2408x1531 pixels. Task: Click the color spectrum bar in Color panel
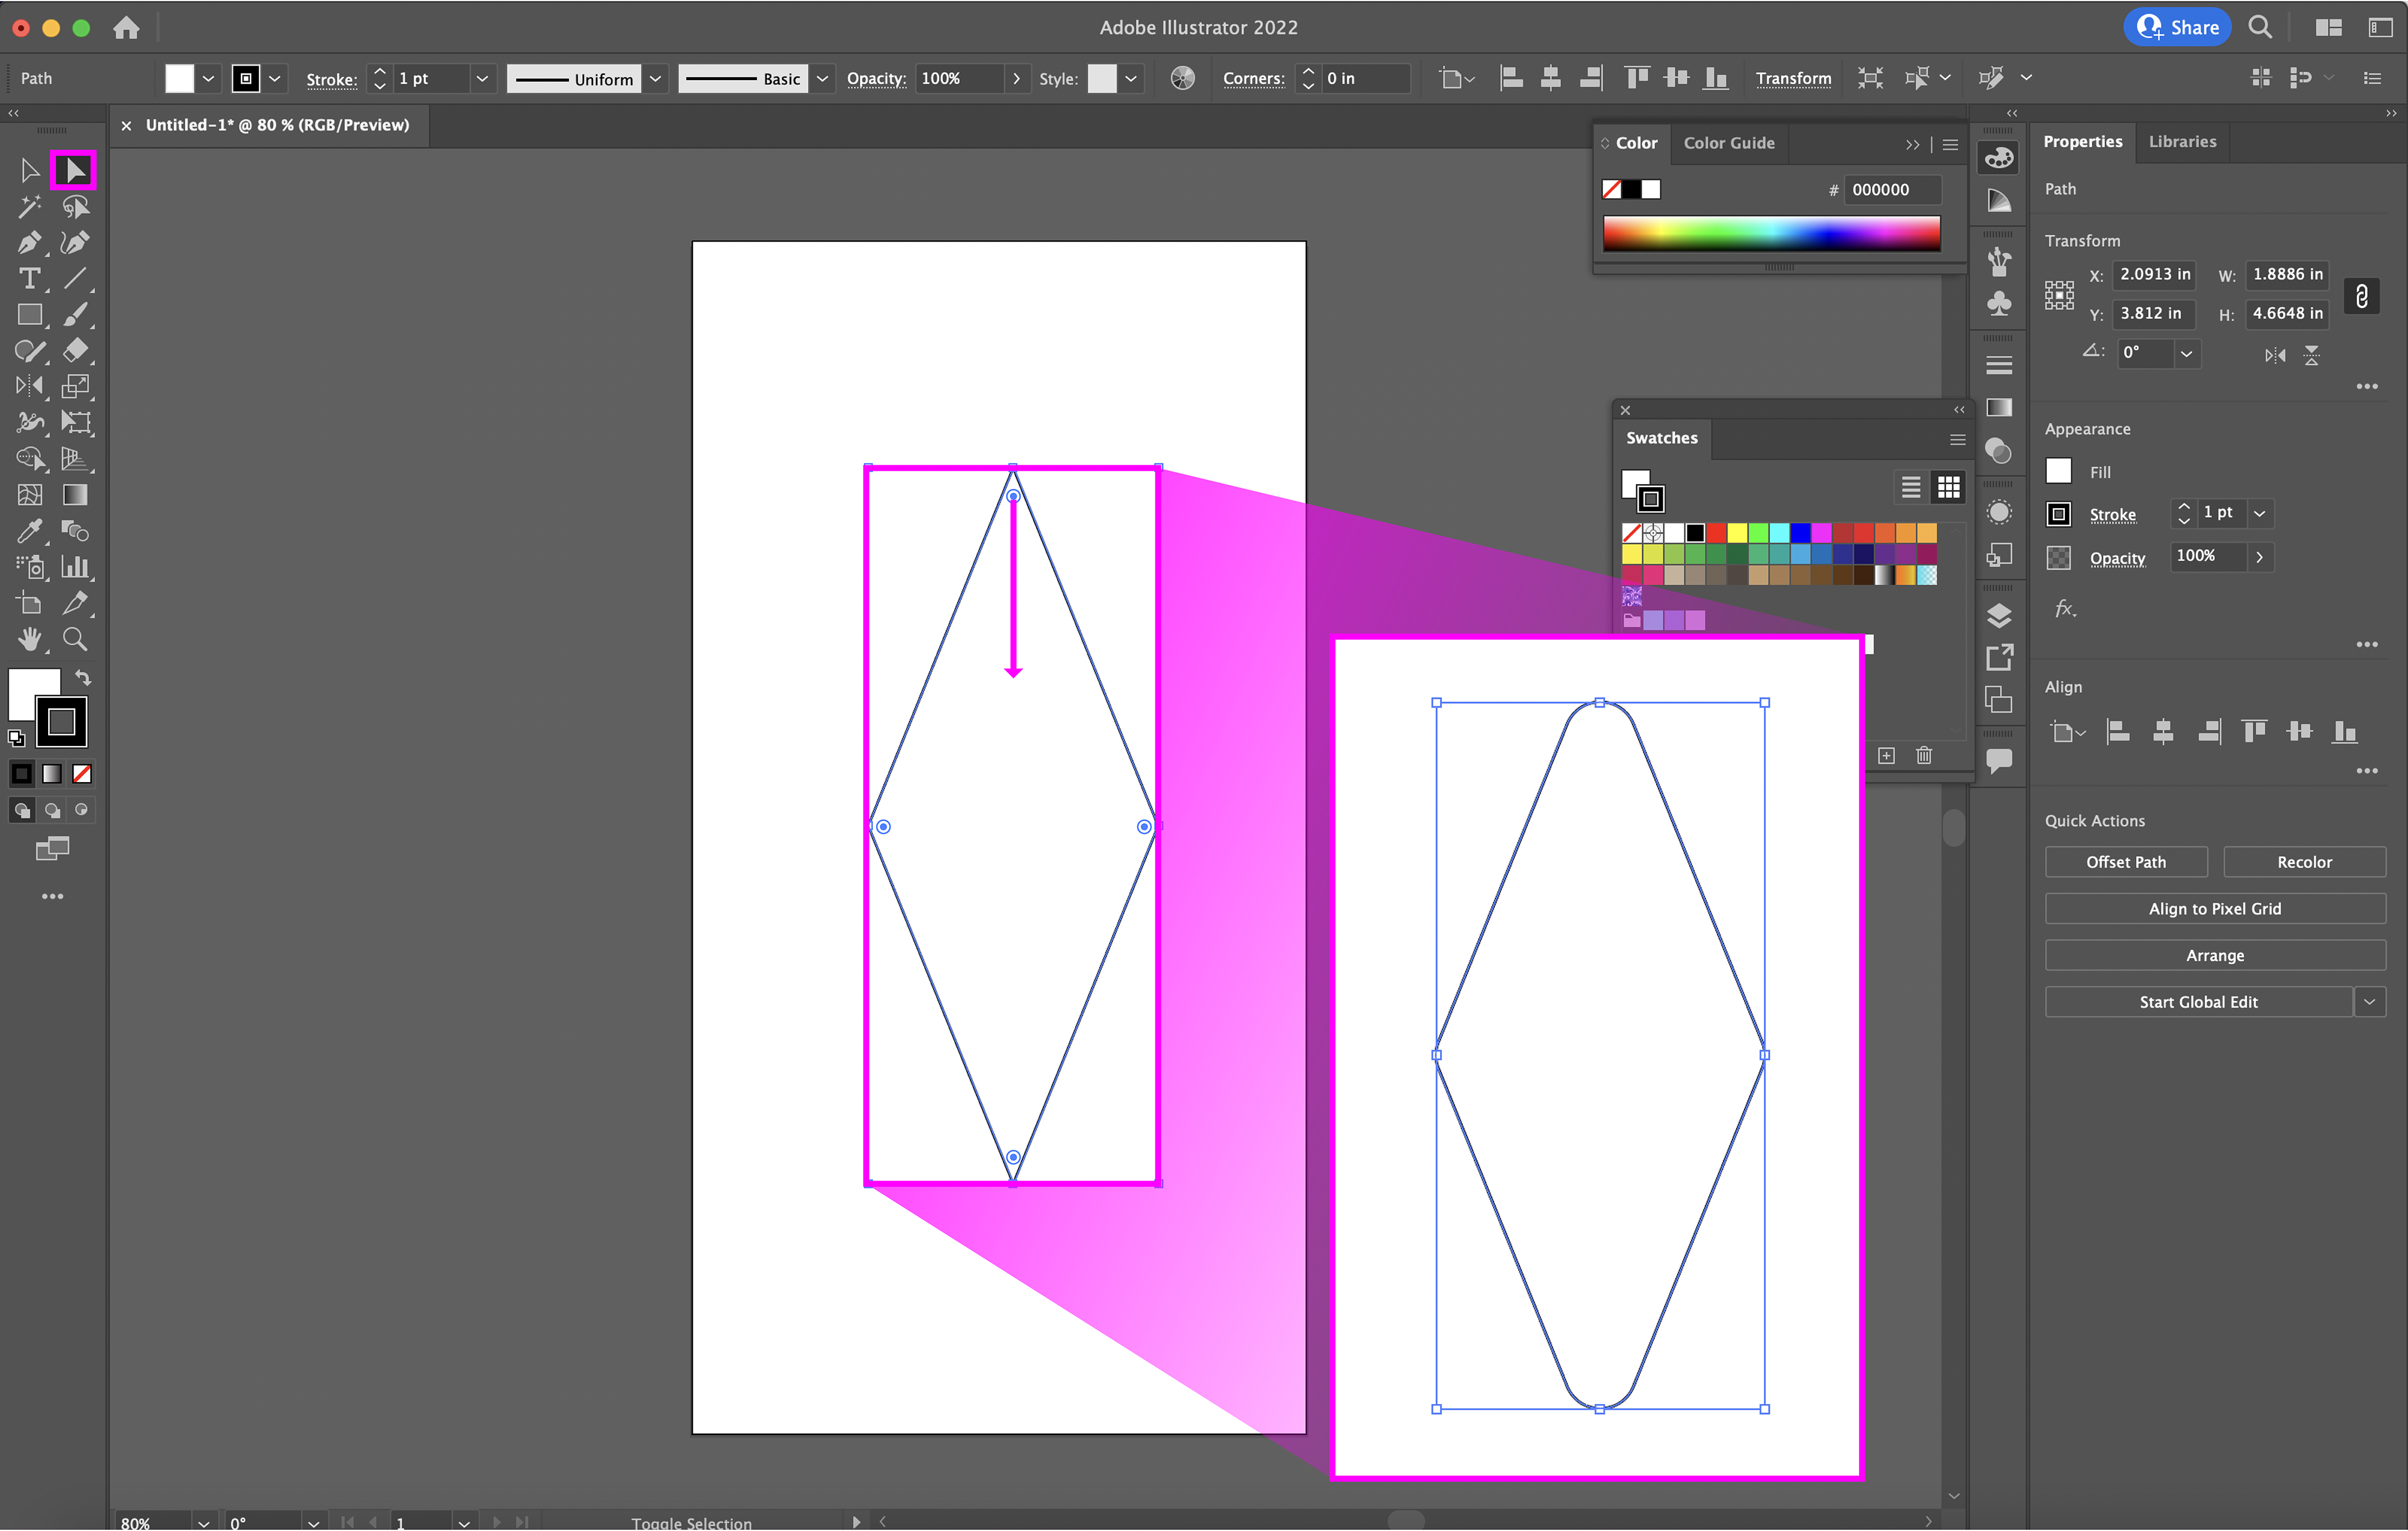(1771, 234)
